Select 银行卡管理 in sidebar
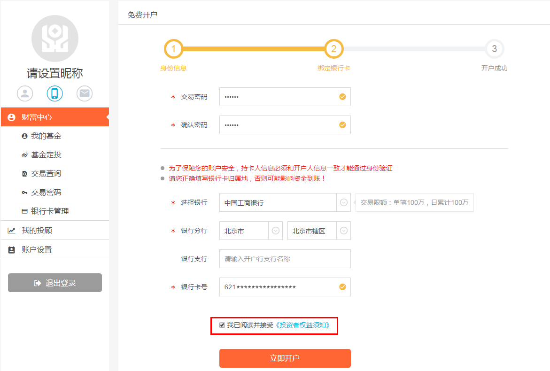Image resolution: width=550 pixels, height=371 pixels. click(x=50, y=211)
